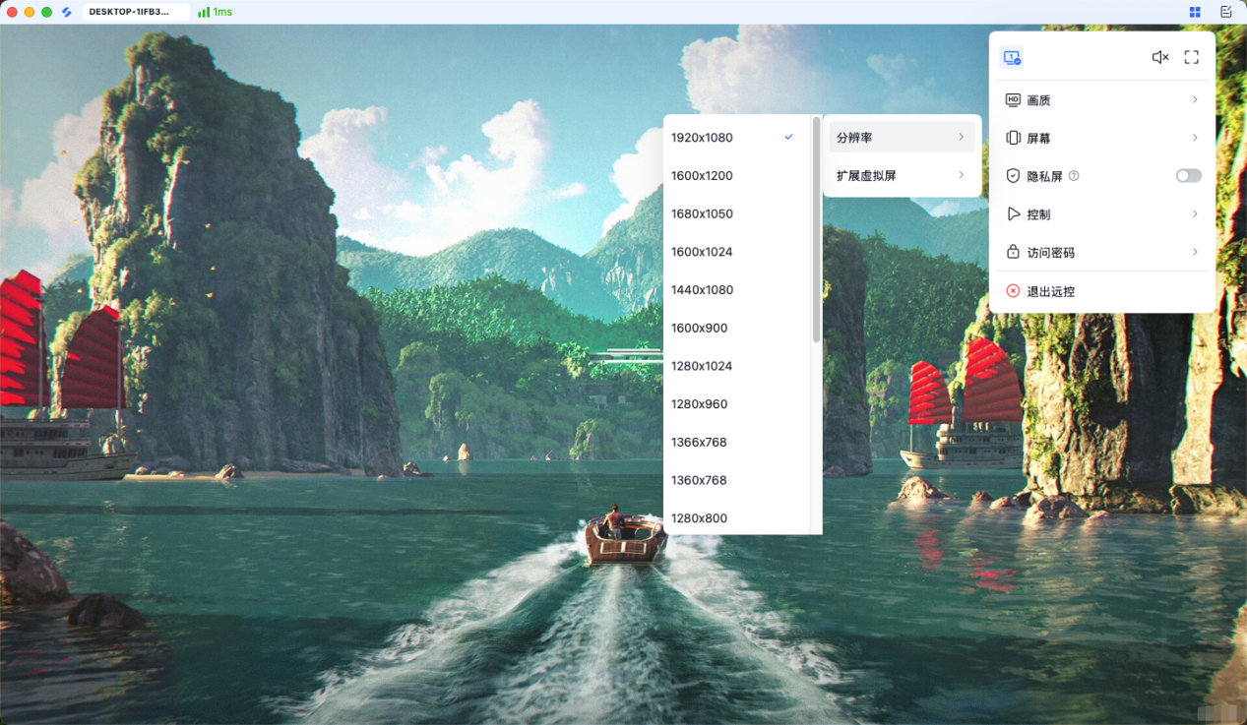Click the resolution list scrollbar
1247x725 pixels.
point(816,229)
